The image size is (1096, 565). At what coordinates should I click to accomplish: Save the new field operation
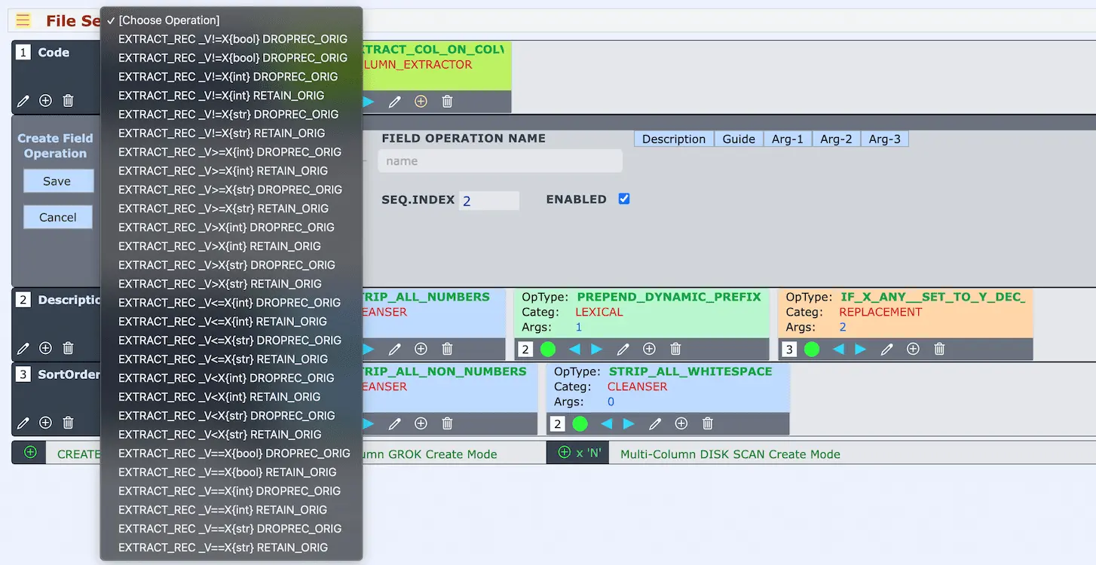[x=57, y=181]
